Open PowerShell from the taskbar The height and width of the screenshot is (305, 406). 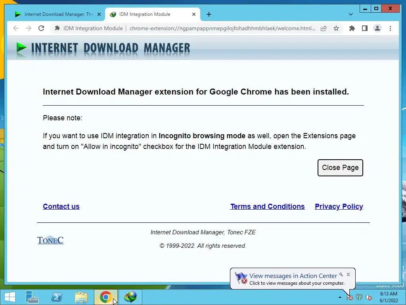(x=57, y=297)
